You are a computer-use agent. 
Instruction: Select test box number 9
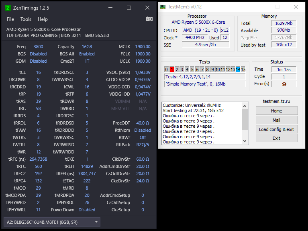[212, 70]
